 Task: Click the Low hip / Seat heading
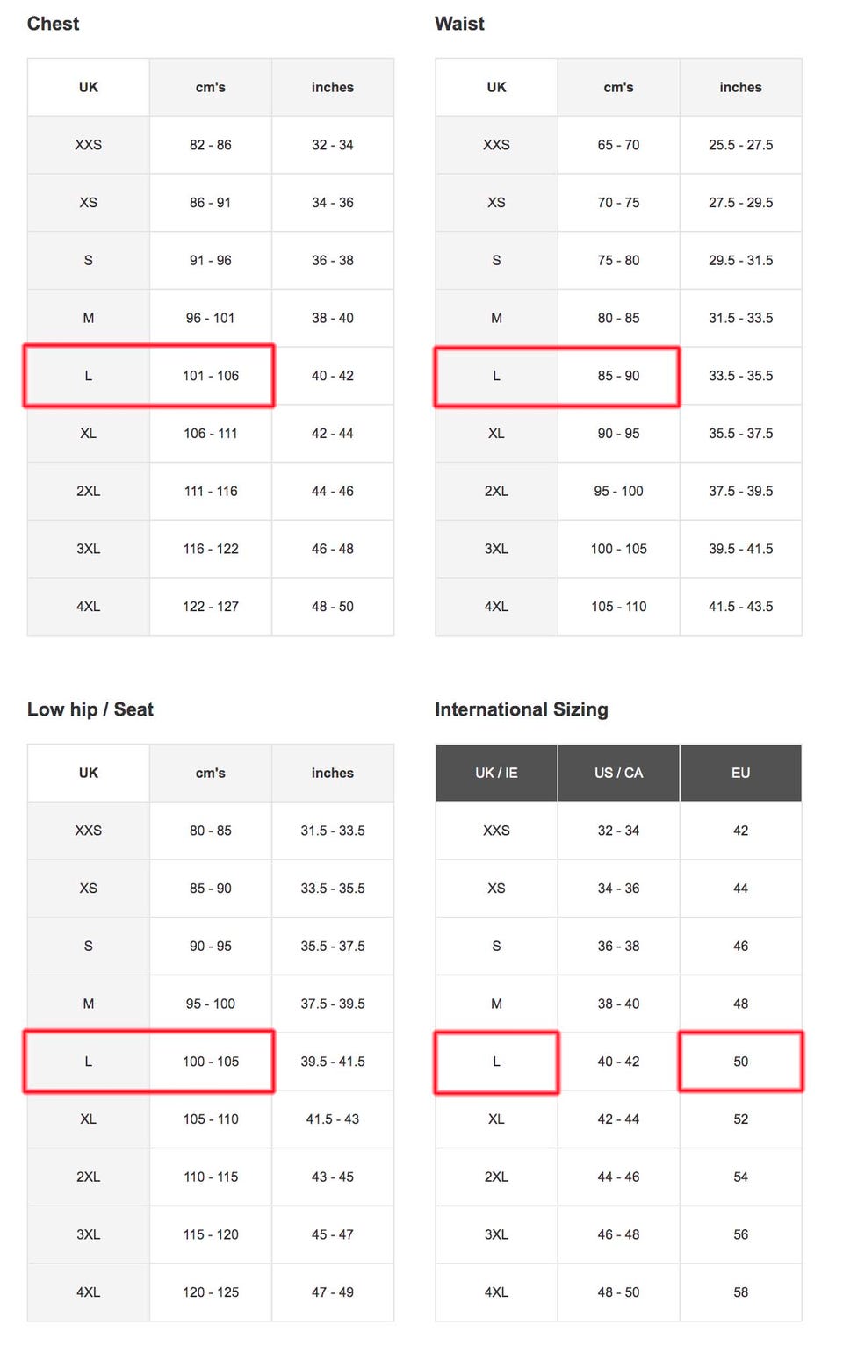pos(90,709)
